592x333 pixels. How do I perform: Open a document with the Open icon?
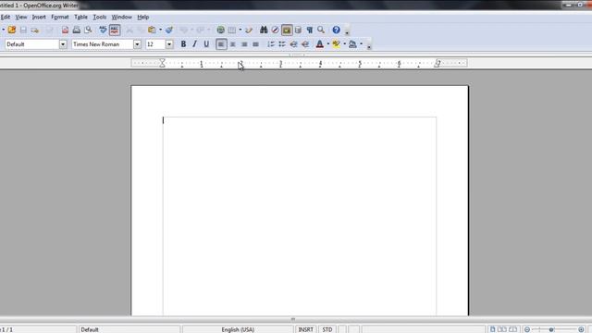[x=12, y=30]
